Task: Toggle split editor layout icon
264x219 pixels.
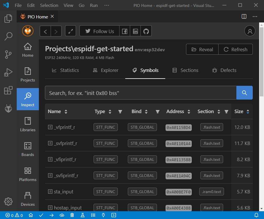Action: 244,17
